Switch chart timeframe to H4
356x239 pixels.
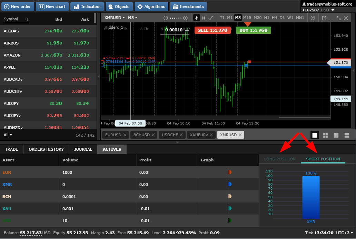click(x=274, y=18)
